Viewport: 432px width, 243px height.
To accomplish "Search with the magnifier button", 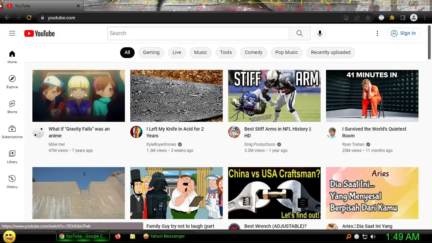I will pyautogui.click(x=300, y=33).
